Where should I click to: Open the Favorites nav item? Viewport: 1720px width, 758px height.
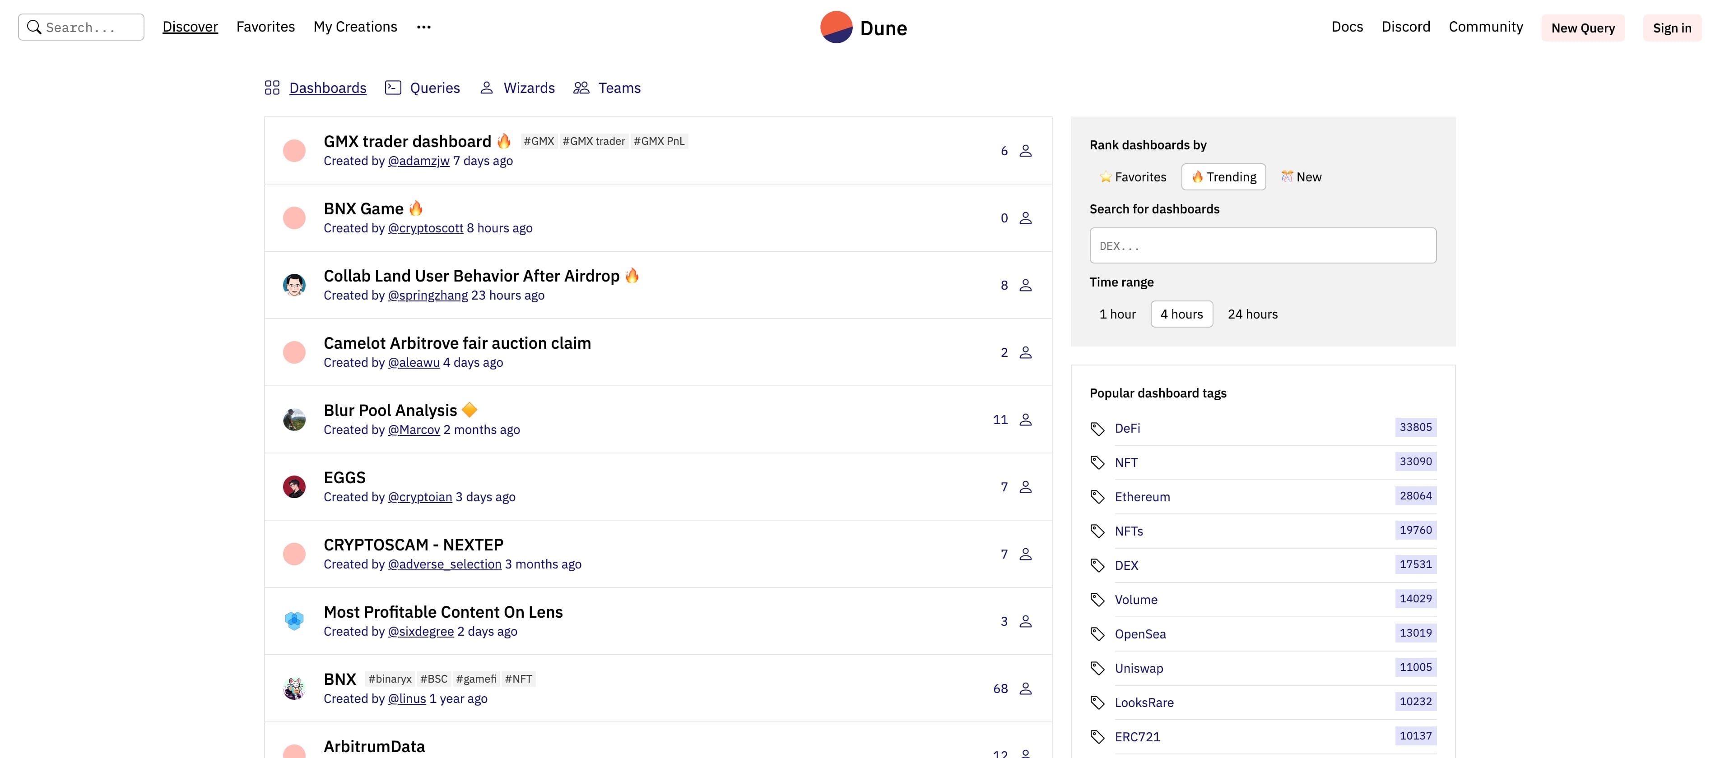(265, 27)
